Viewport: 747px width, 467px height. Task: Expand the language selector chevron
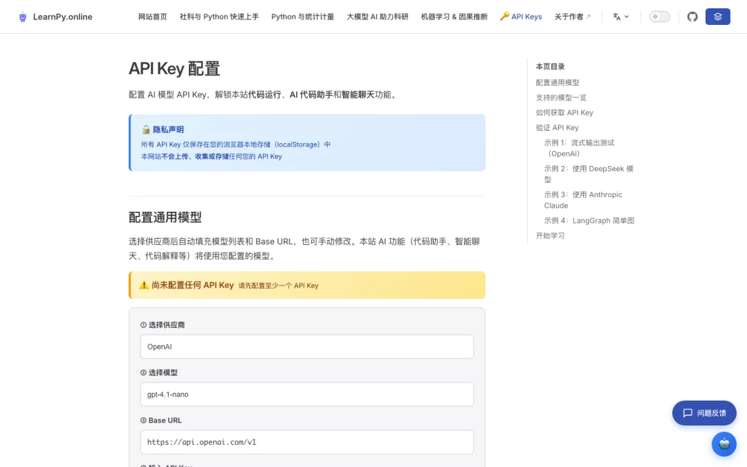(x=627, y=17)
